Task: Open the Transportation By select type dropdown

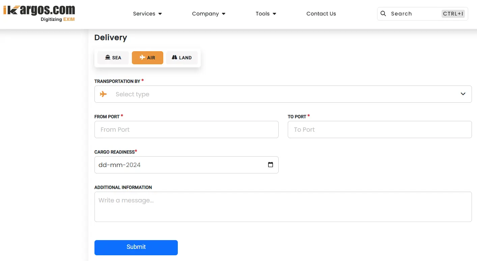Action: click(x=283, y=94)
